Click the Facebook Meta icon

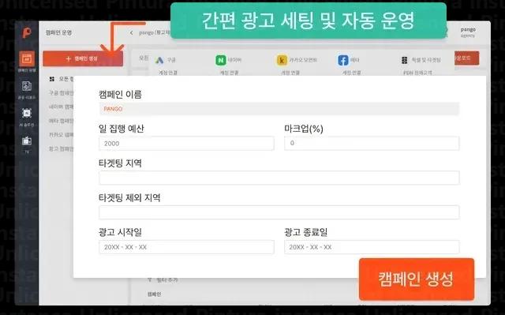pyautogui.click(x=343, y=60)
